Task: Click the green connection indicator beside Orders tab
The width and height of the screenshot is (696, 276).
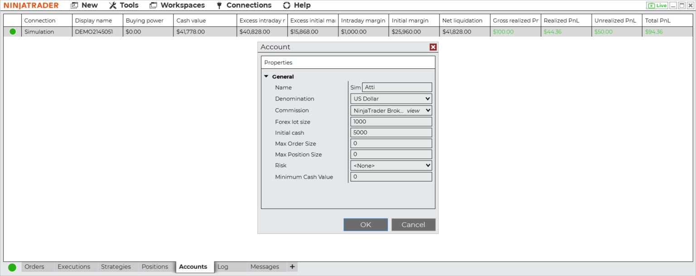Action: (x=12, y=267)
